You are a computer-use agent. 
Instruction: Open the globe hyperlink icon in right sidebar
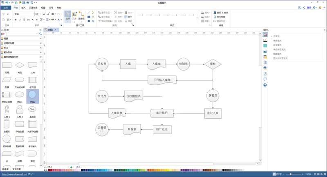point(265,68)
